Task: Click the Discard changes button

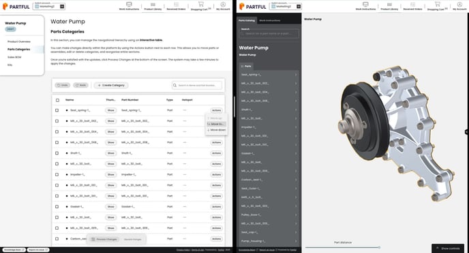Action: [x=132, y=239]
